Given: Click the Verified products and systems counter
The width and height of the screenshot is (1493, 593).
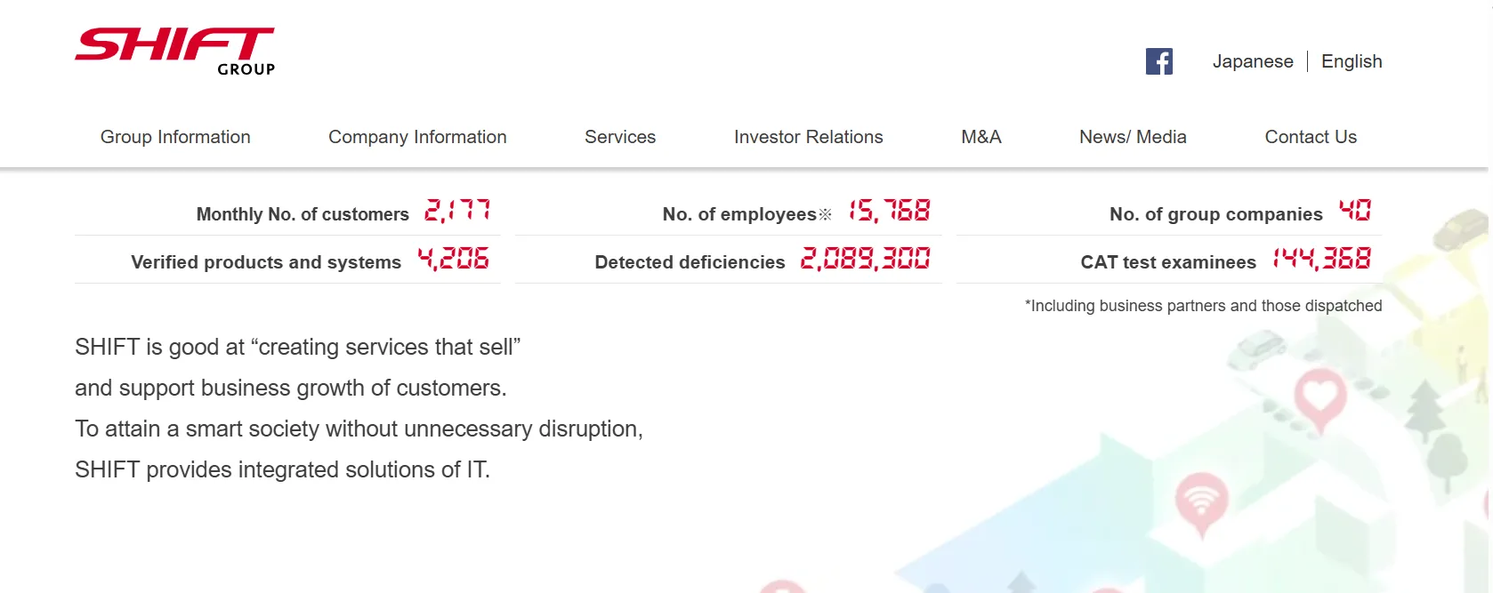Looking at the screenshot, I should click(x=453, y=260).
